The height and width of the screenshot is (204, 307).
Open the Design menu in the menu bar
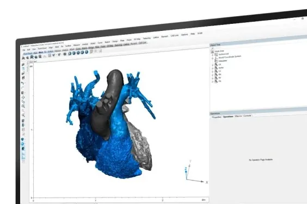(x=115, y=41)
